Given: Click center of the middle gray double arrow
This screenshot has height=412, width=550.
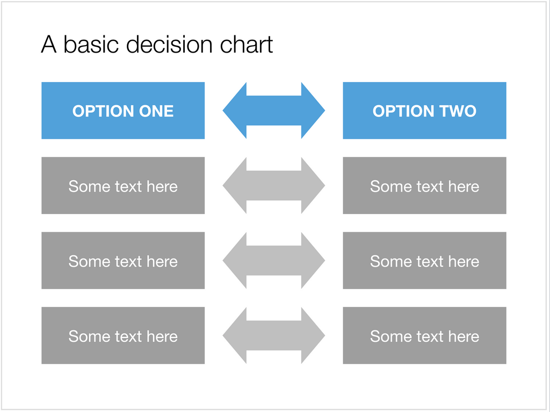Looking at the screenshot, I should click(274, 260).
